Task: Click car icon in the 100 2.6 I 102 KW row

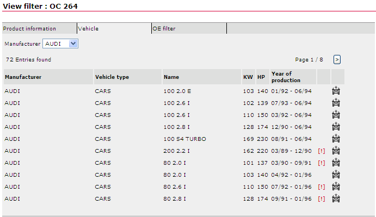Action: 336,103
